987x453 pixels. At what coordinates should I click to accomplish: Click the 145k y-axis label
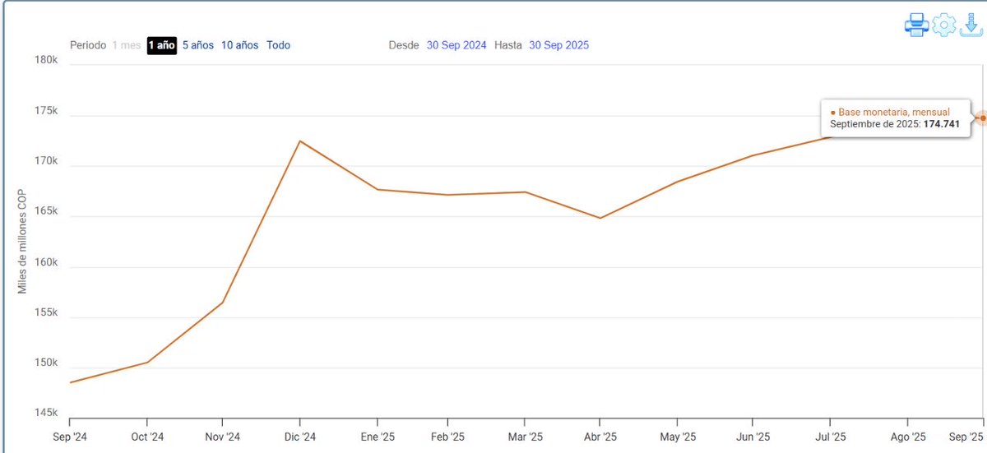(45, 413)
